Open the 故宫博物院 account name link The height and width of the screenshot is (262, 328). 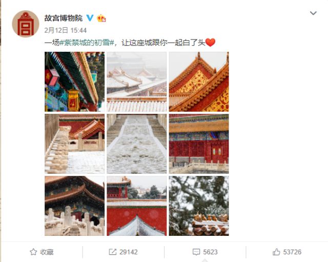point(64,18)
